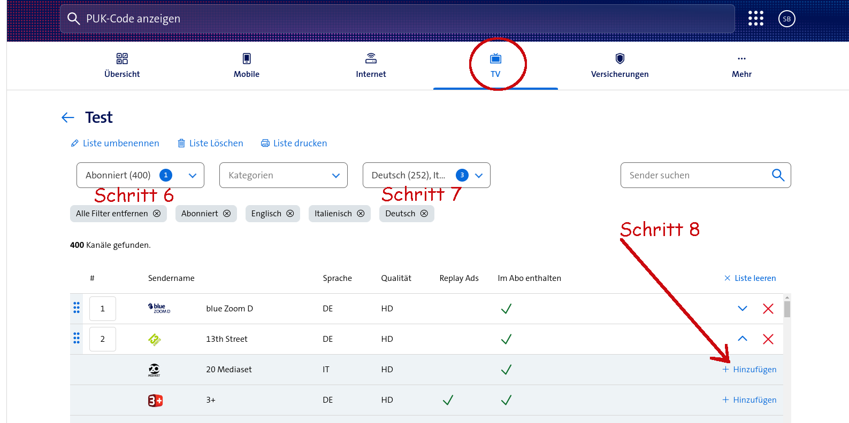
Task: Click the channel list scrollbar thumb
Action: coord(787,309)
